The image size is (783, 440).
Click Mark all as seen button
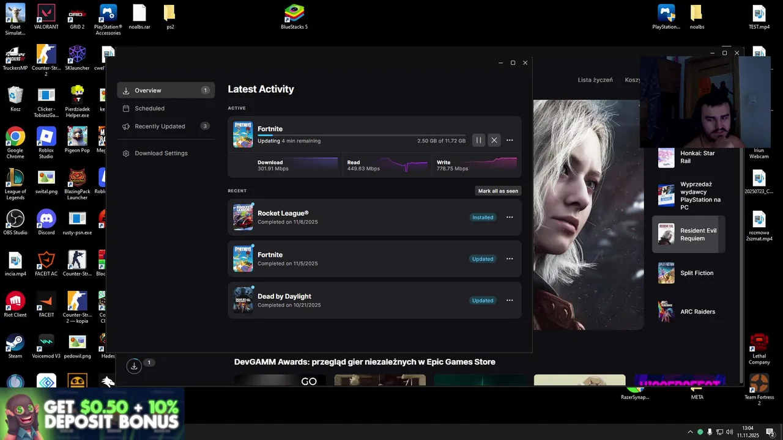click(498, 191)
